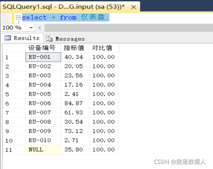
Task: Select value 40.34
Action: coord(75,57)
